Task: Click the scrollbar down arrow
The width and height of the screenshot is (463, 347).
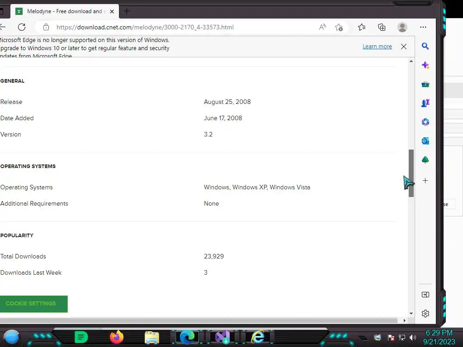Action: (411, 314)
